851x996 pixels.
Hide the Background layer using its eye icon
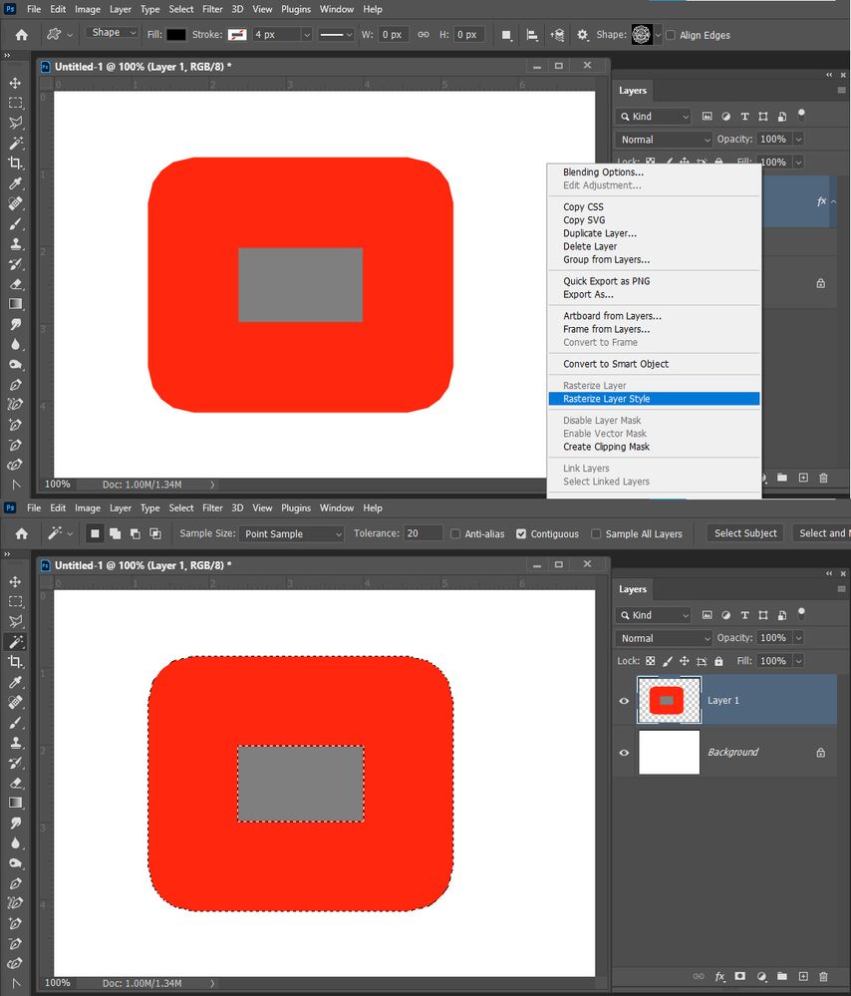coord(624,752)
